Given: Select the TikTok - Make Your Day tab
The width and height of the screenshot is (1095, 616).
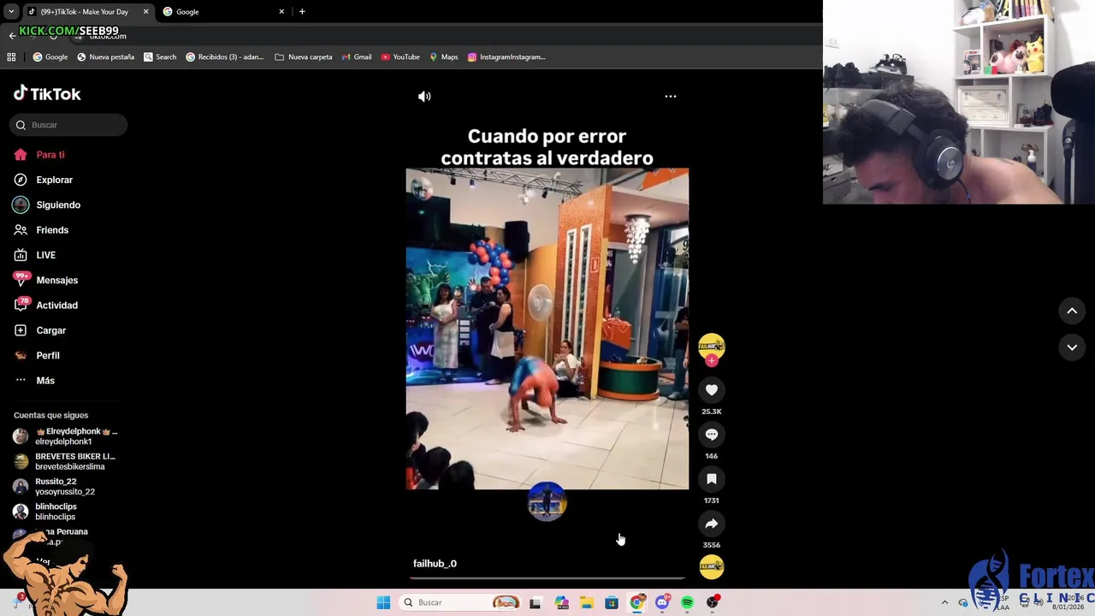Looking at the screenshot, I should coord(85,12).
